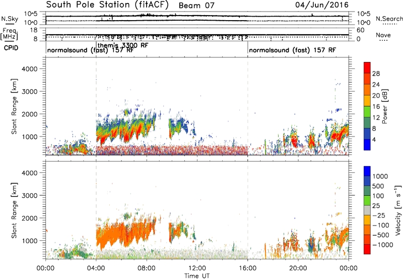Click the velocity panel 'Slant Range [km]' label
The width and height of the screenshot is (403, 279).
(x=14, y=211)
